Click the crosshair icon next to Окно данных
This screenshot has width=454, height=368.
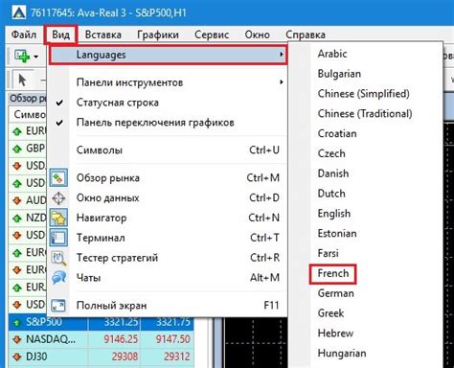[58, 198]
